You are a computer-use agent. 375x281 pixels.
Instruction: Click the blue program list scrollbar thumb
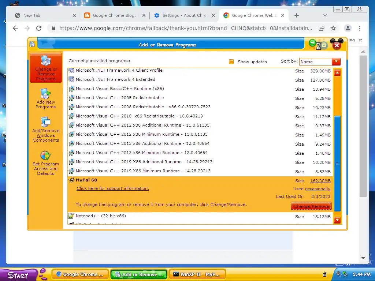click(x=337, y=164)
